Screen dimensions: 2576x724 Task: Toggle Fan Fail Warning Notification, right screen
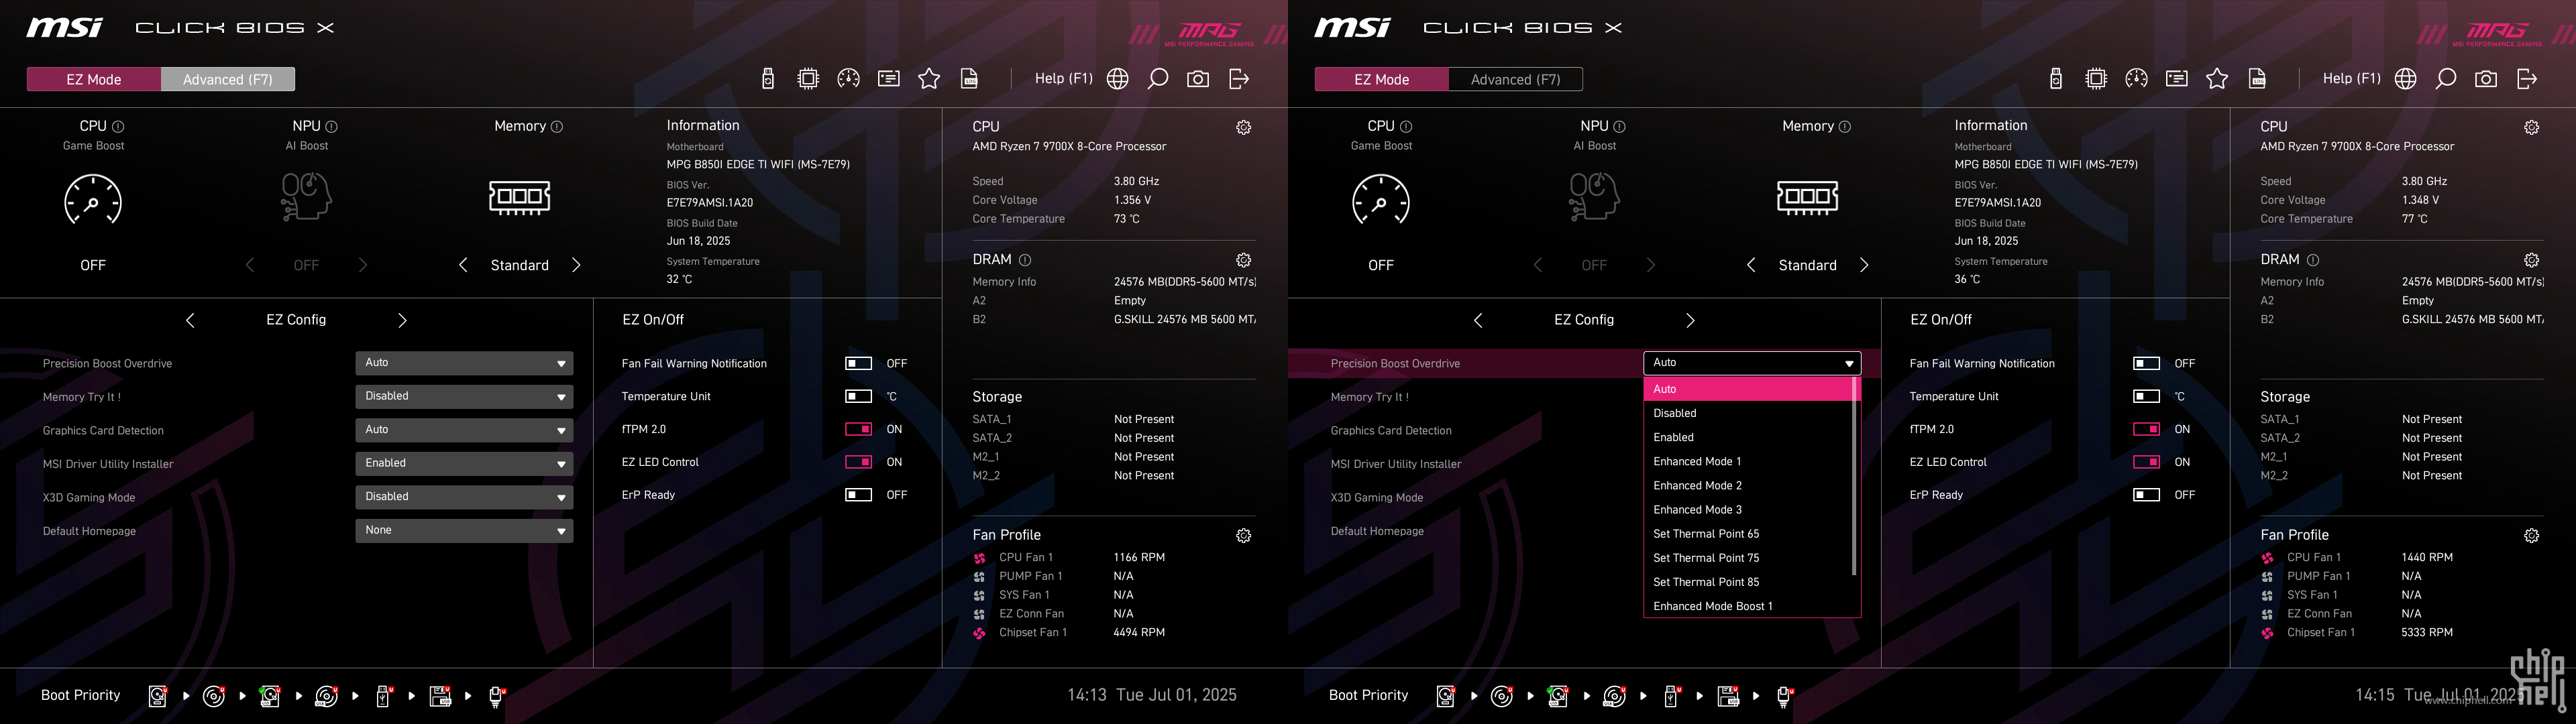(x=2146, y=364)
